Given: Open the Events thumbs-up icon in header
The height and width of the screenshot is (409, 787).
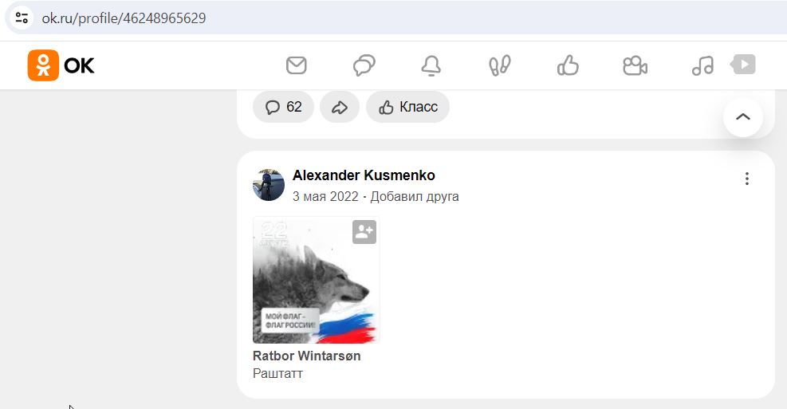Looking at the screenshot, I should coord(568,65).
